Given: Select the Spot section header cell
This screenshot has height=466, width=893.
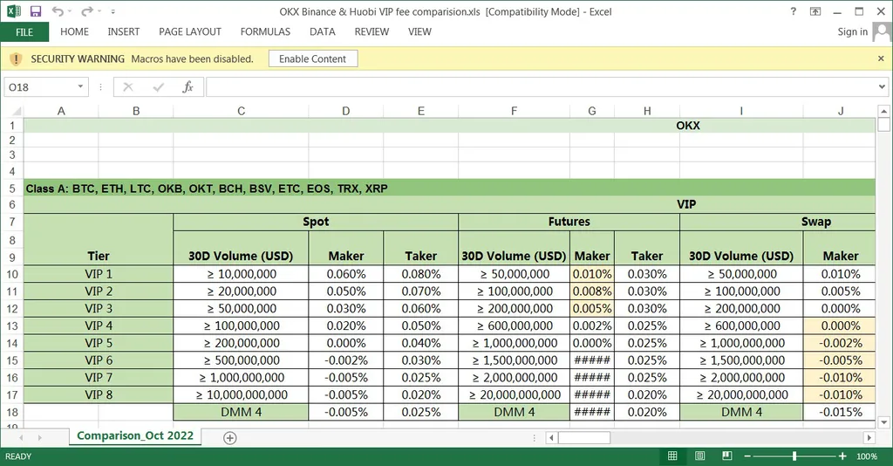Looking at the screenshot, I should point(316,222).
